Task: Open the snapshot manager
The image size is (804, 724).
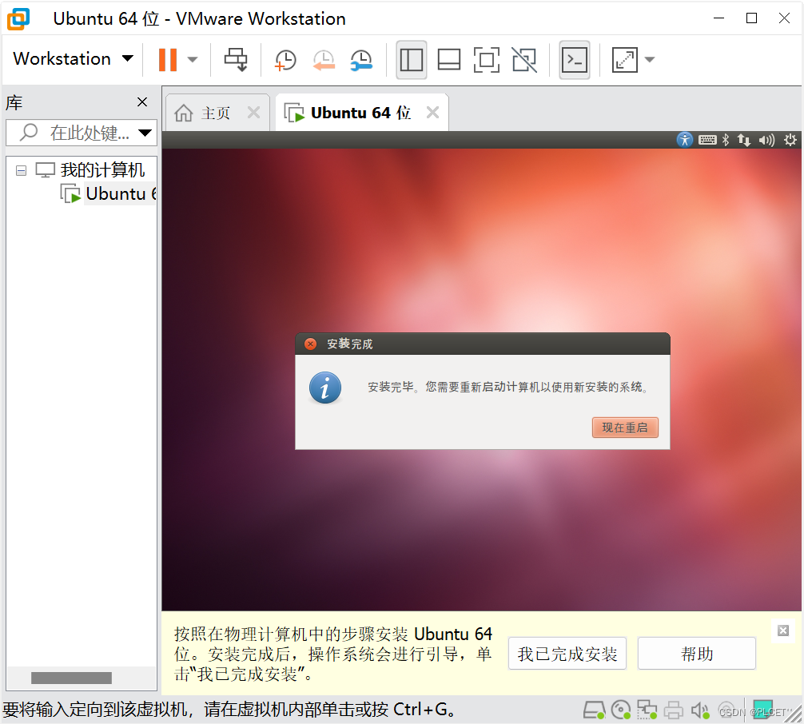Action: (361, 60)
